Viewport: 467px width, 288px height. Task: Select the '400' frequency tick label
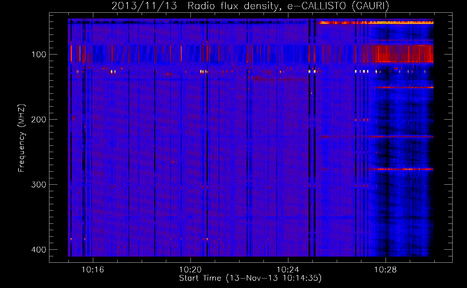point(39,250)
